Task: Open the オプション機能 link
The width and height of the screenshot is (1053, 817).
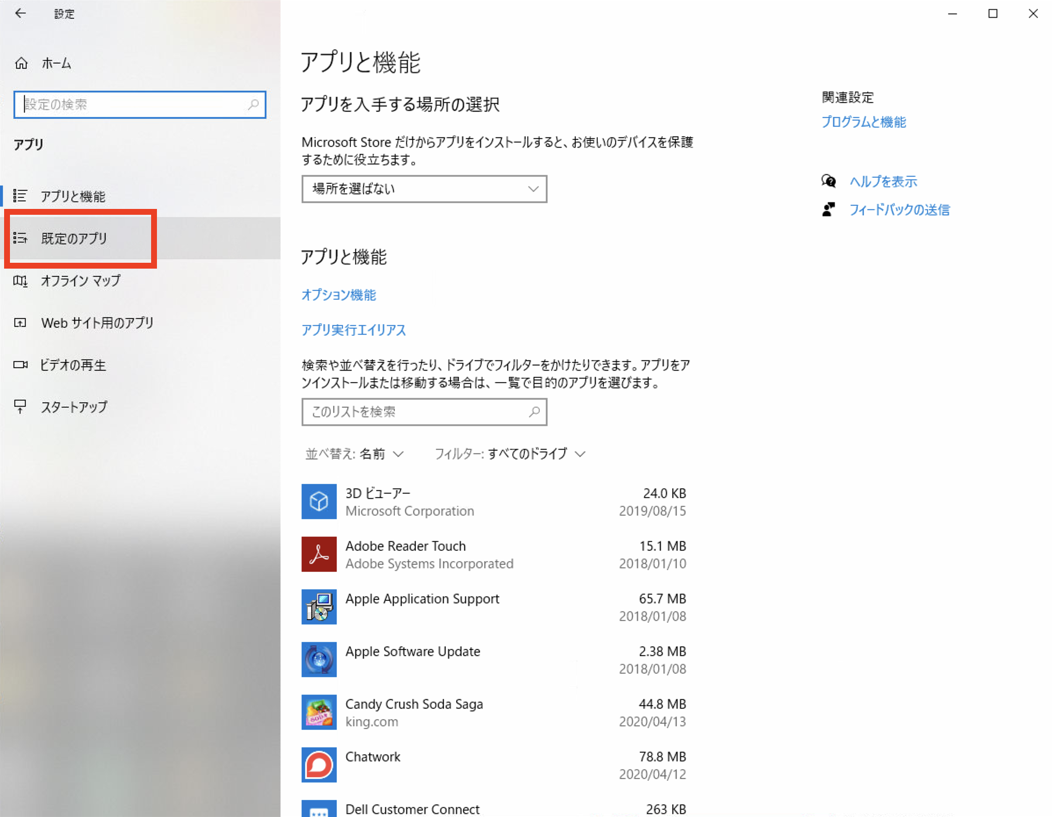Action: coord(339,295)
